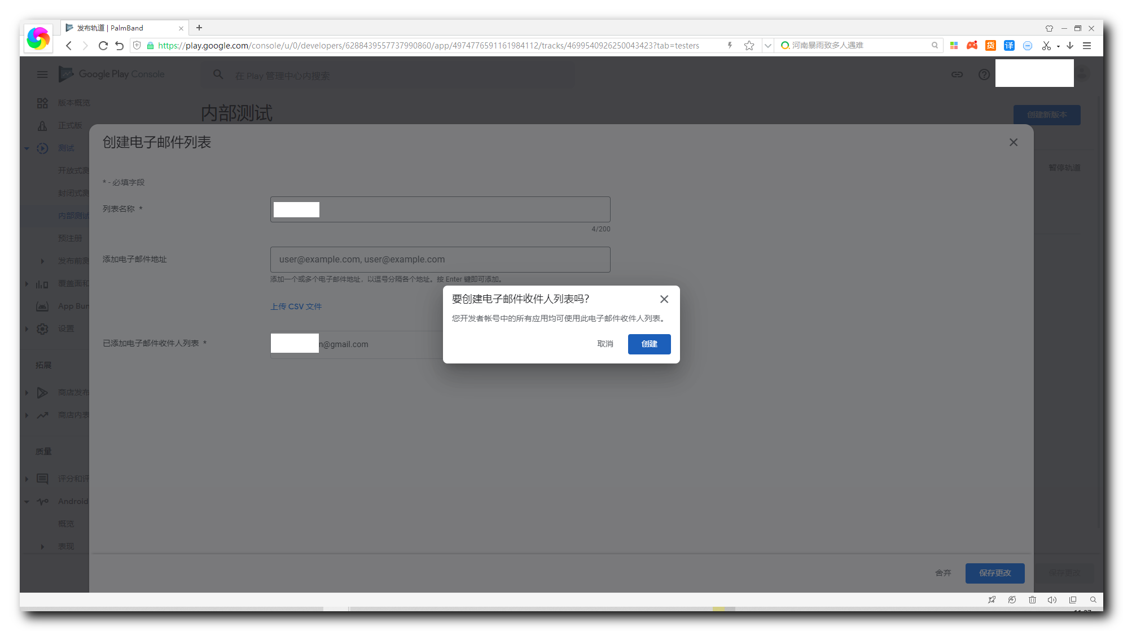
Task: Click the browser reload icon
Action: tap(103, 46)
